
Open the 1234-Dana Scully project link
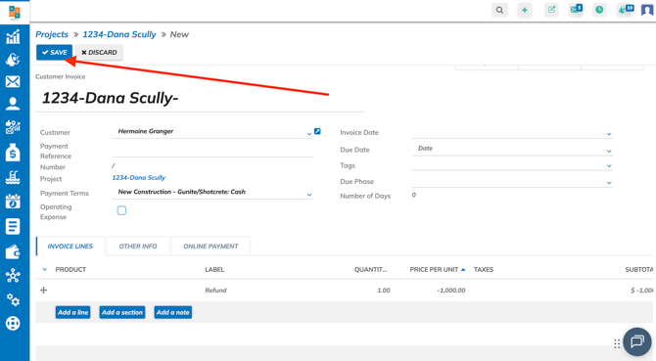pos(138,178)
